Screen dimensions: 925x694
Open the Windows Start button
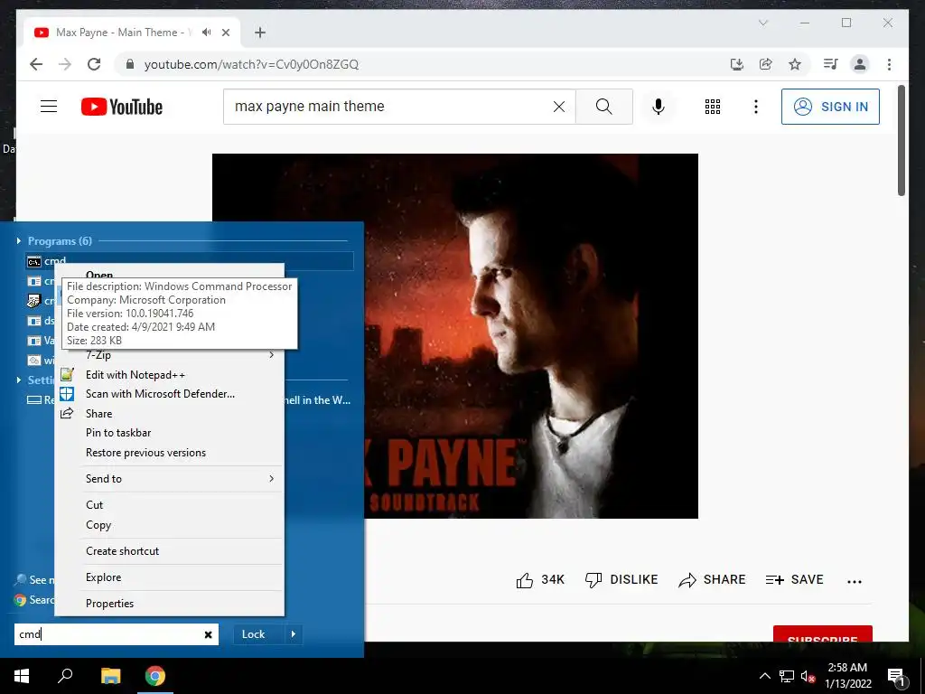tap(22, 676)
